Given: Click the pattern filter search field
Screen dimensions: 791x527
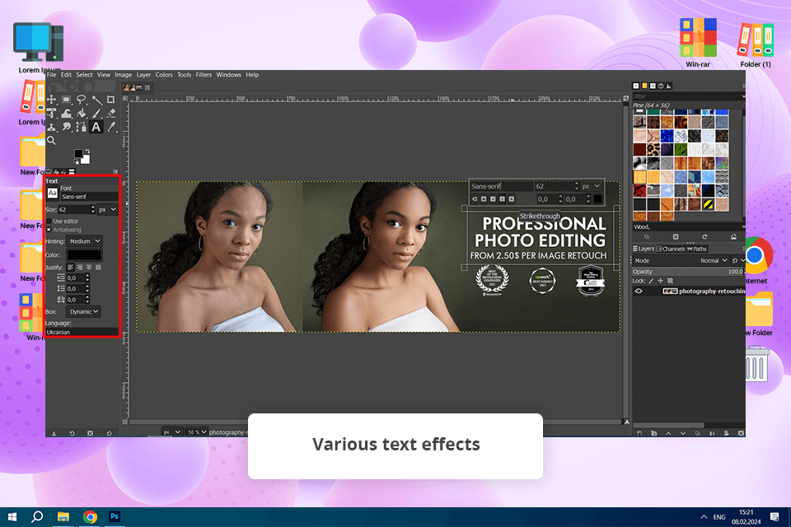Looking at the screenshot, I should coord(687,96).
